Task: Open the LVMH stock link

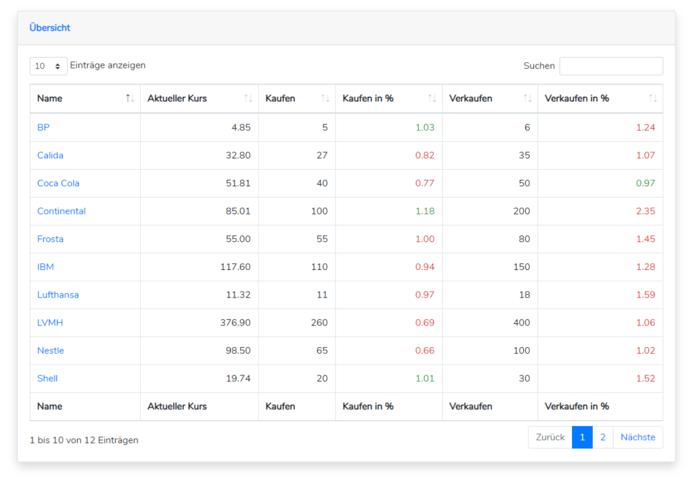Action: coord(50,322)
